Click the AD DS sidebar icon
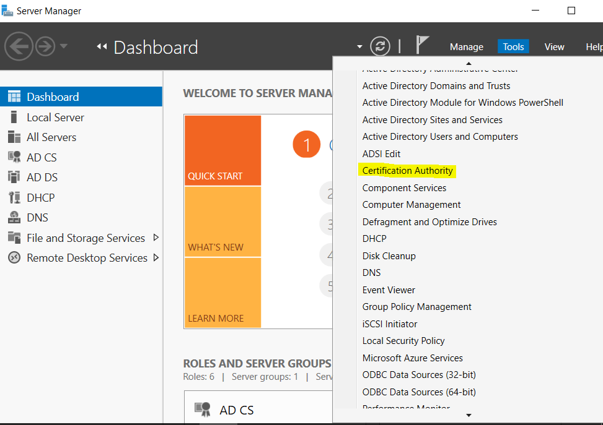The width and height of the screenshot is (603, 425). [x=14, y=177]
